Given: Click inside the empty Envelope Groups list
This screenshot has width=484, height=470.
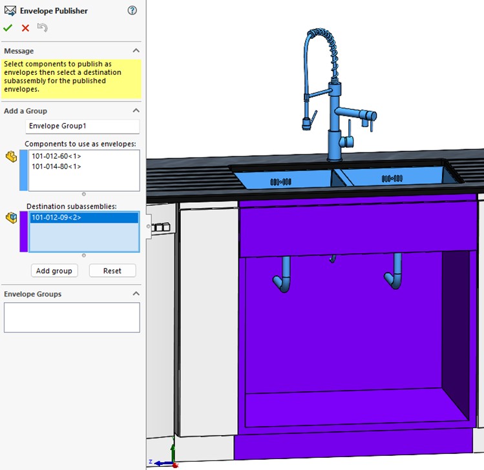Looking at the screenshot, I should 72,317.
